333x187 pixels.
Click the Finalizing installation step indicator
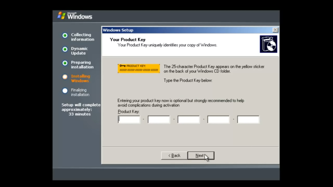(x=65, y=91)
